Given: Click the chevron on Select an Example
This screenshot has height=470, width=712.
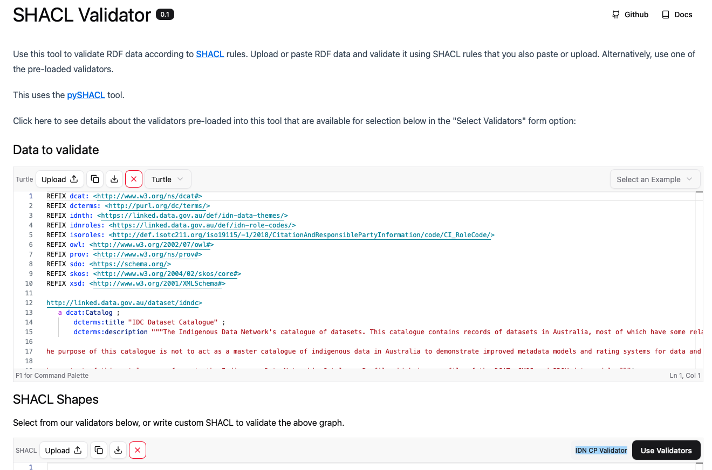Looking at the screenshot, I should [689, 179].
